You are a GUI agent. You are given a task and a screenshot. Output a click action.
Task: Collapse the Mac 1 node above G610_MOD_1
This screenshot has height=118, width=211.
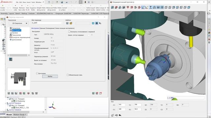[x=8, y=106]
